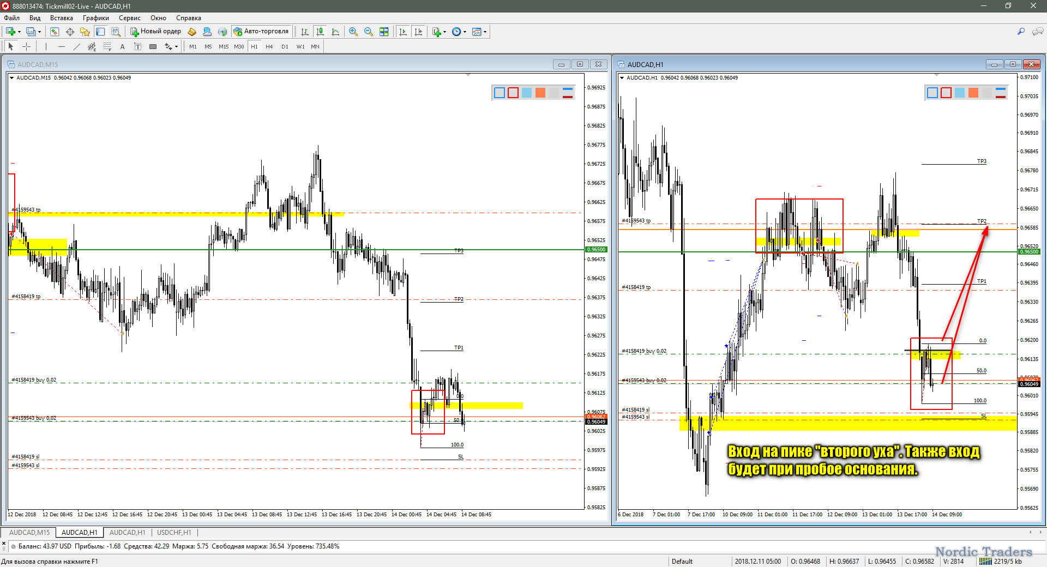
Task: Switch chart to line chart mode
Action: [335, 32]
